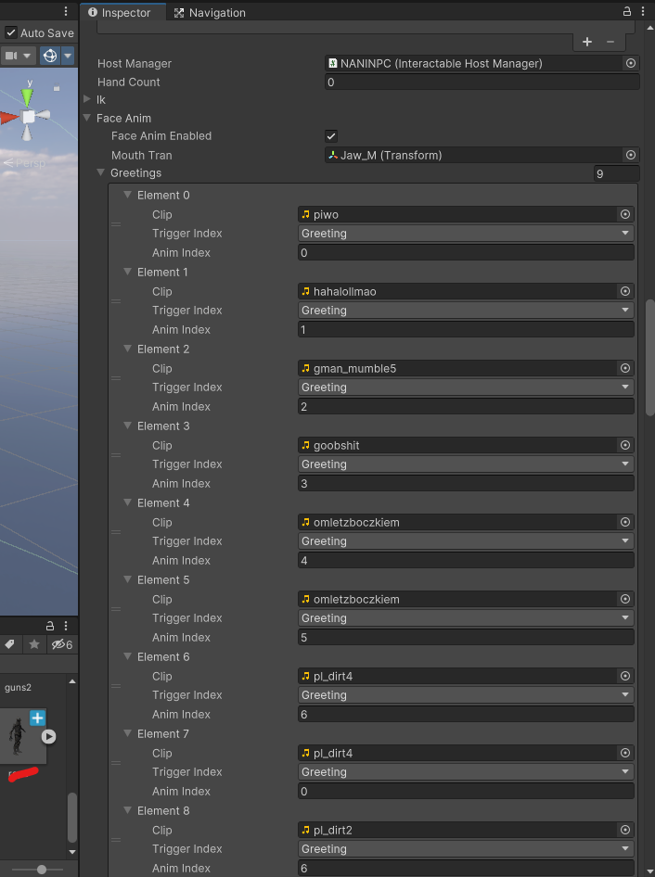Image resolution: width=655 pixels, height=877 pixels.
Task: Click the Greetings size field
Action: [x=616, y=173]
